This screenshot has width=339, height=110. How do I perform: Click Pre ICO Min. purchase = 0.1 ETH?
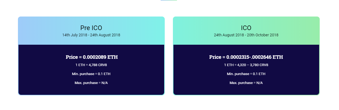pos(91,74)
